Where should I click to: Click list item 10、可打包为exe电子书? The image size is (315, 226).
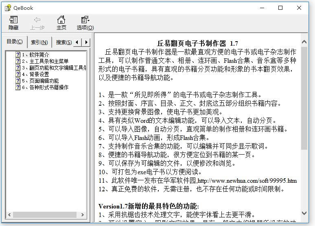[150, 172]
